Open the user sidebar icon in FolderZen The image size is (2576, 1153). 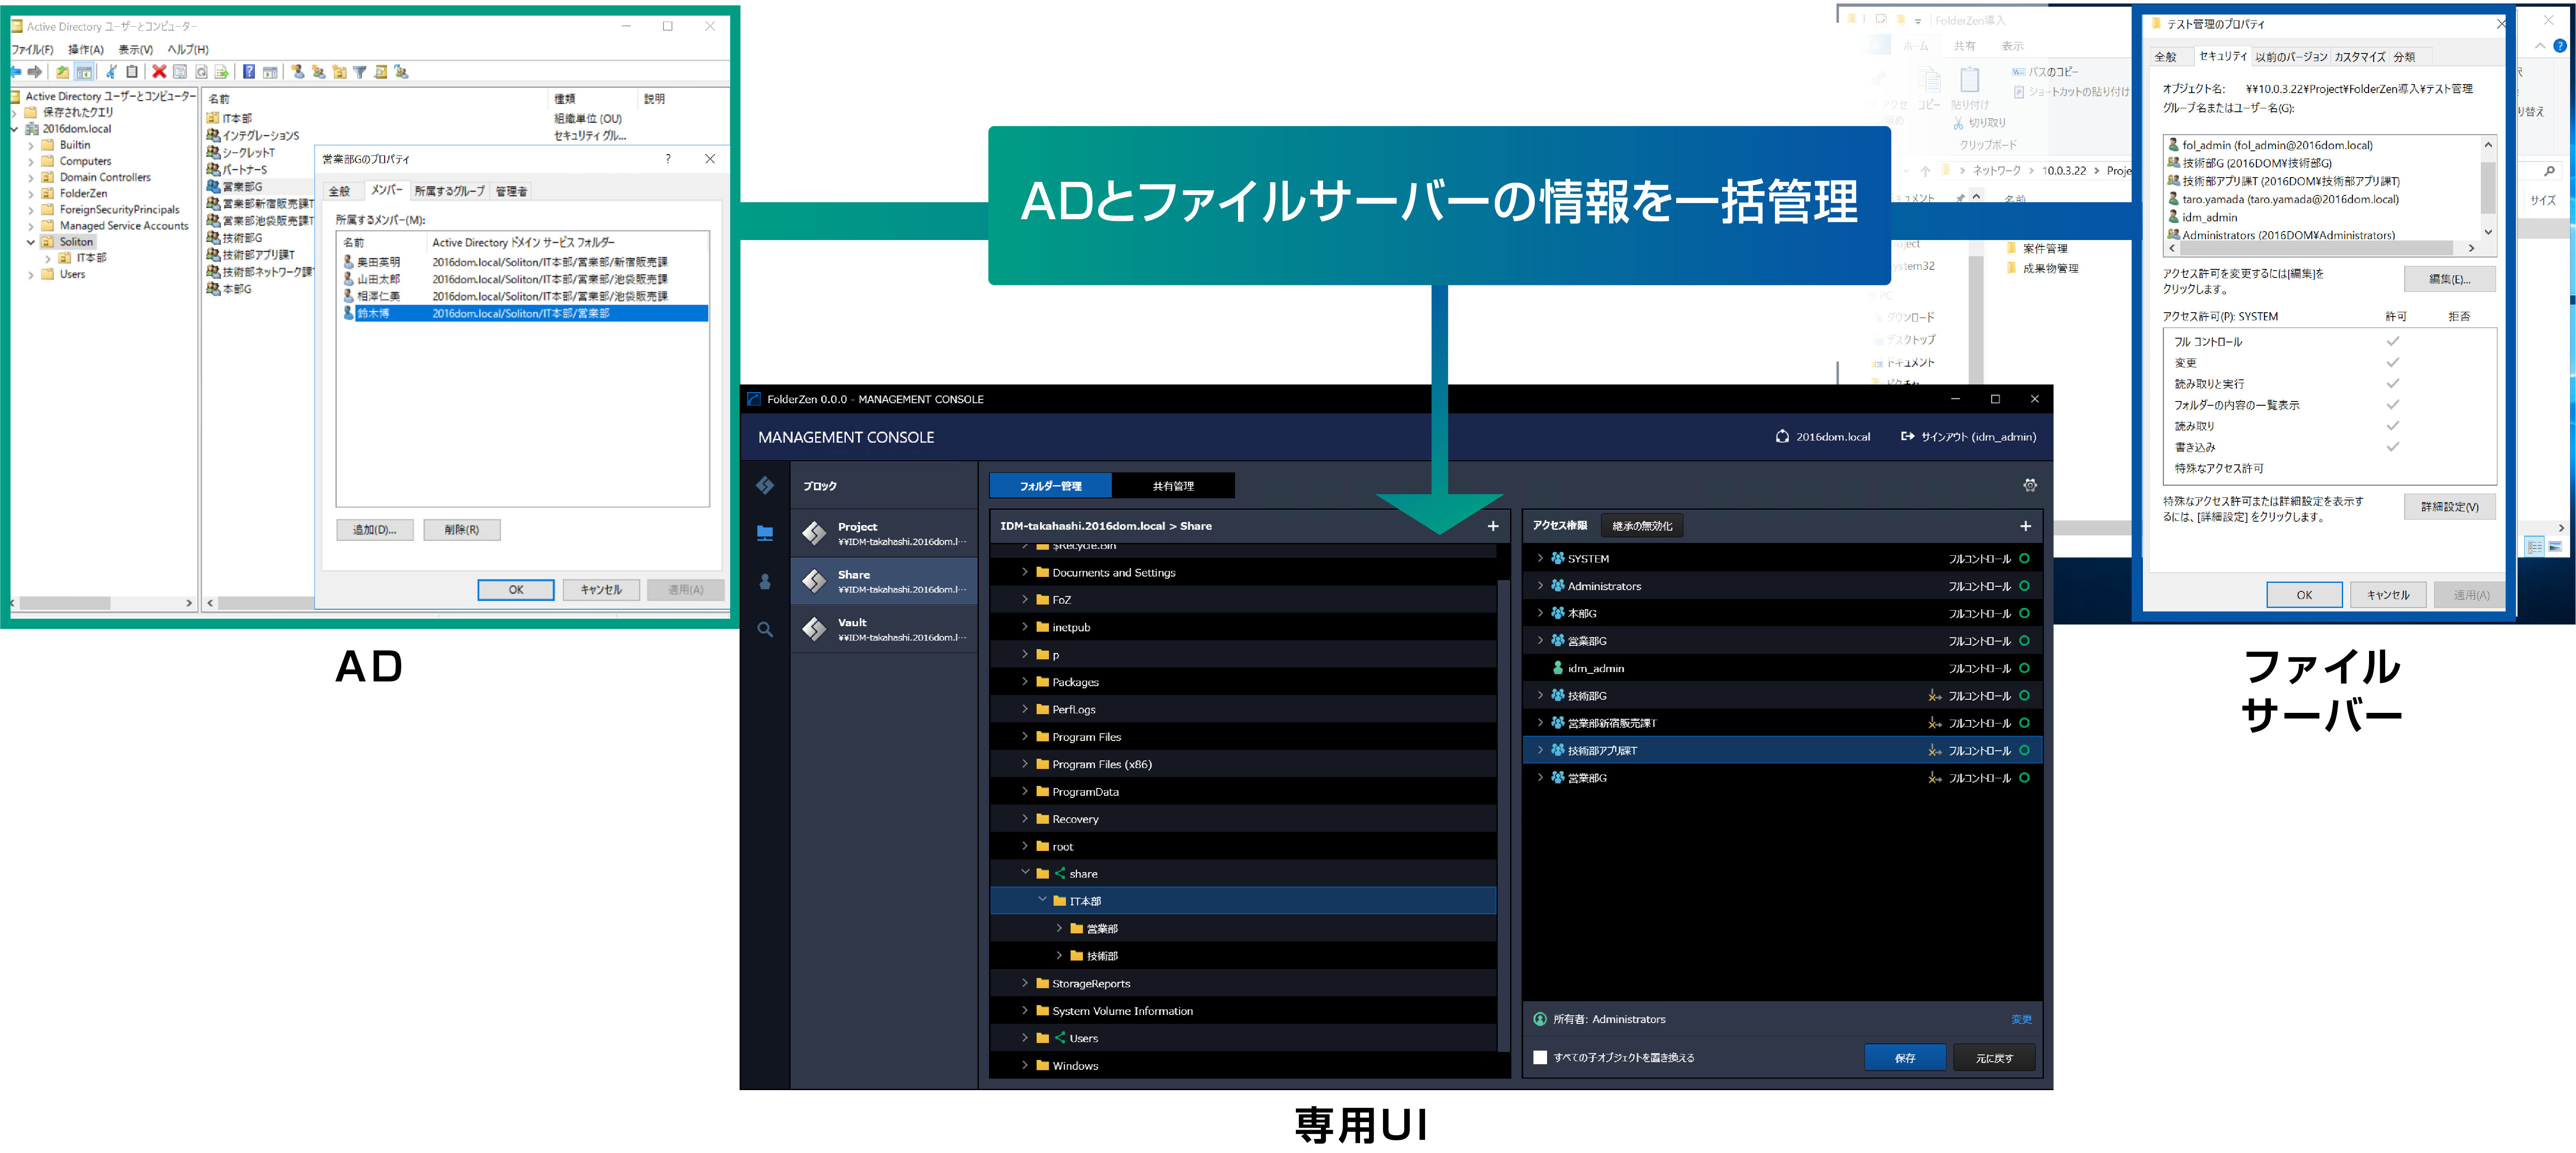[765, 581]
